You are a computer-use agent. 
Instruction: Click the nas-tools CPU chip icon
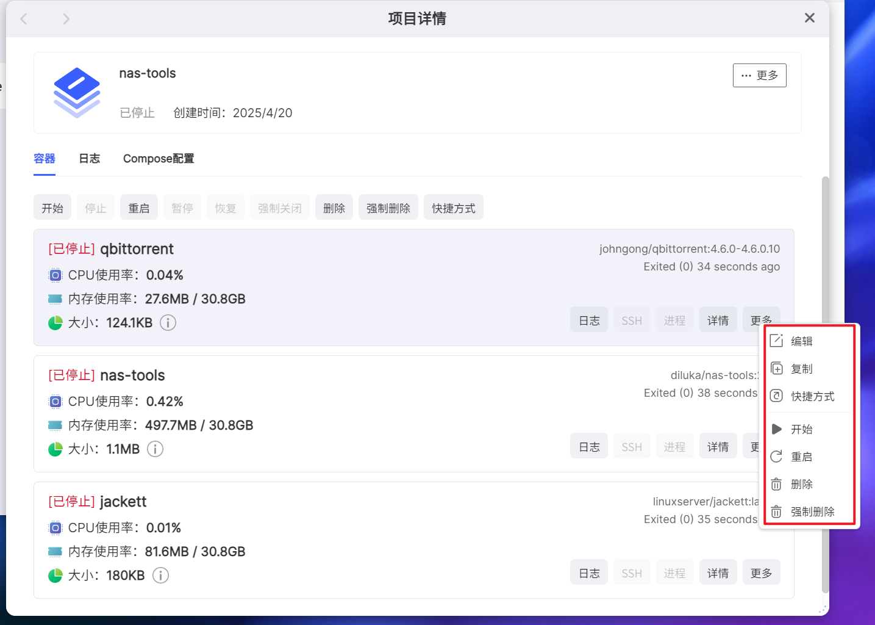(55, 402)
